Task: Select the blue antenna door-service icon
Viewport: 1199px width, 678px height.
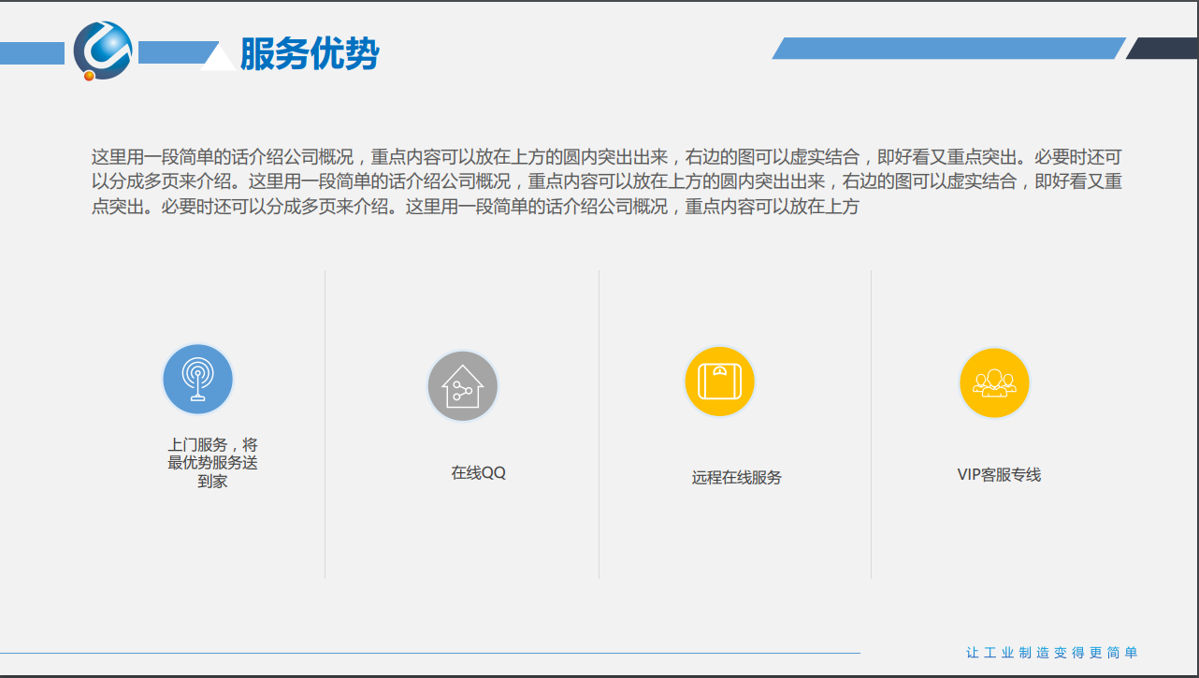Action: coord(197,379)
